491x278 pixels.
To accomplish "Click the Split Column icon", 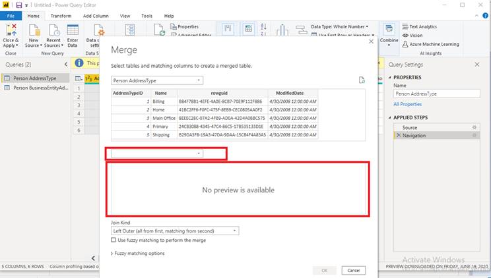I will [282, 30].
